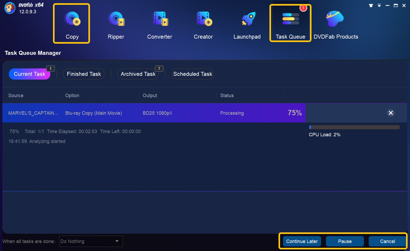This screenshot has width=410, height=251.
Task: Click the 'BD25 1080p/i' output cell
Action: point(157,113)
